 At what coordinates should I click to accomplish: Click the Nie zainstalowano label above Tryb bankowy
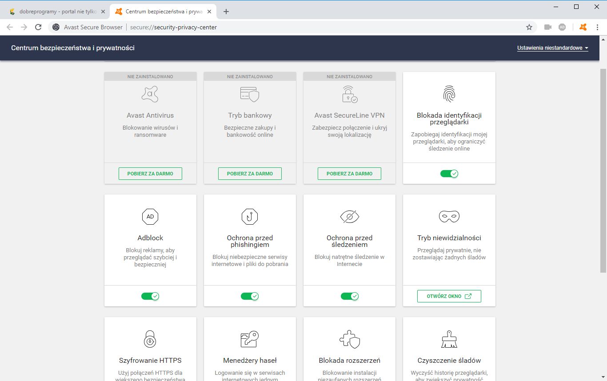[x=250, y=77]
